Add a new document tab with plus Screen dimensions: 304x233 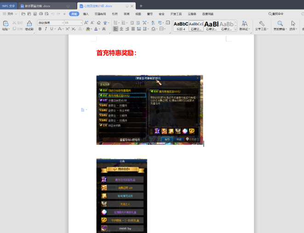pos(141,6)
